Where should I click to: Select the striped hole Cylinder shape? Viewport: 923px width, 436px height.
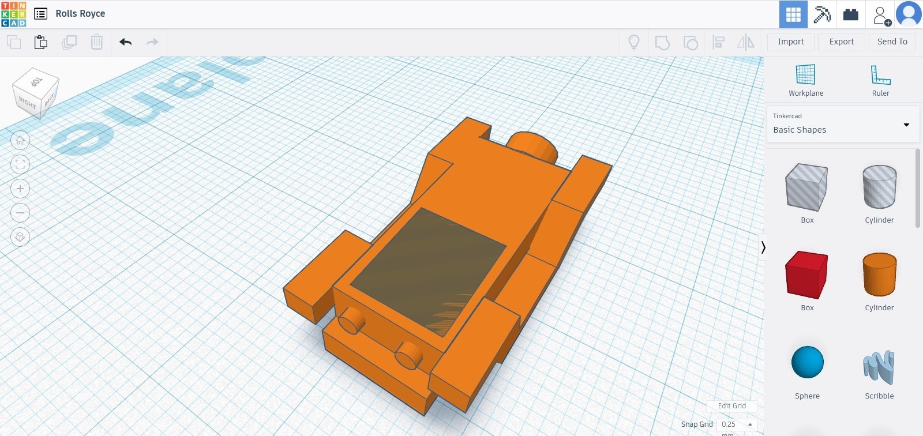(x=879, y=186)
